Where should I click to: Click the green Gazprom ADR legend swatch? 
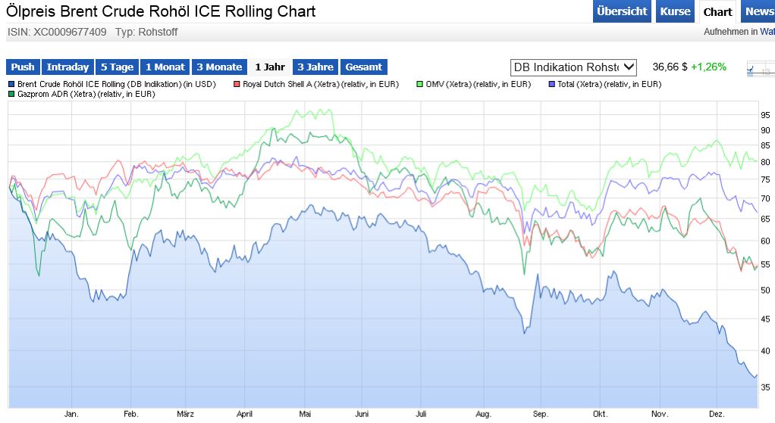click(11, 95)
